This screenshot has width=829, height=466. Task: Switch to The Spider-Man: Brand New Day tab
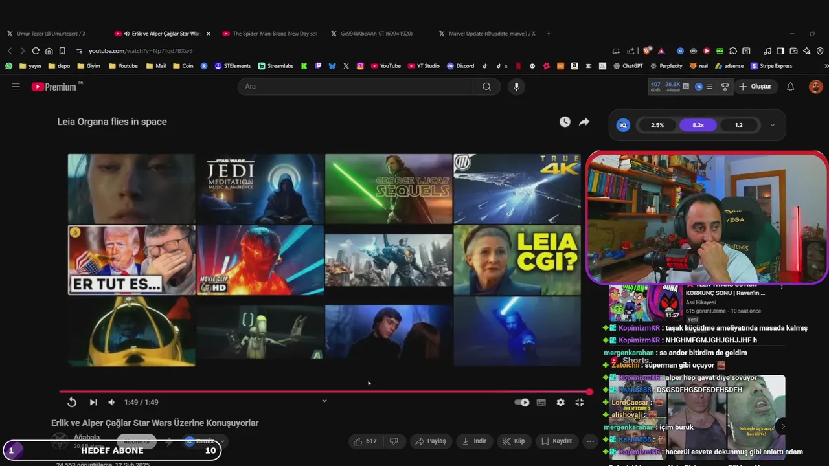269,34
